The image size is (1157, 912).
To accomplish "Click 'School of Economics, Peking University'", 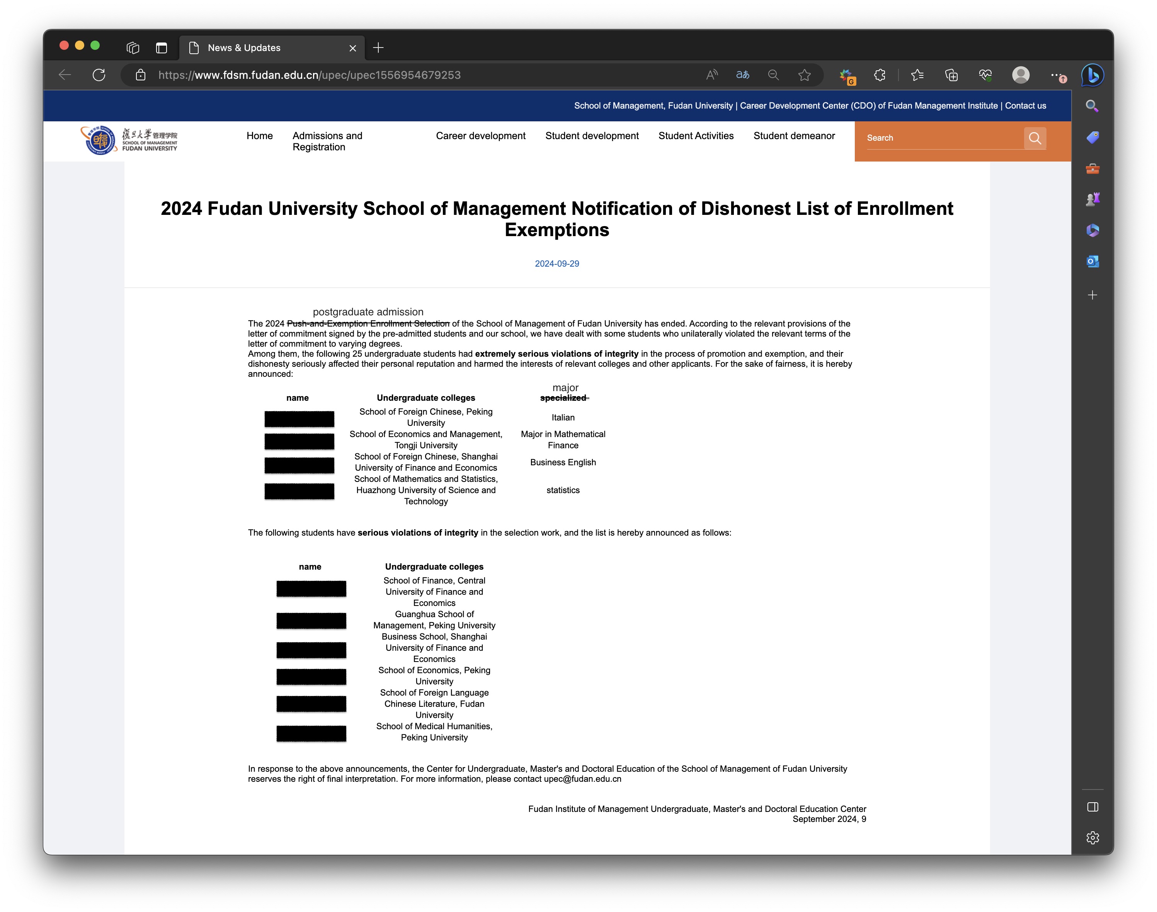I will pos(434,676).
